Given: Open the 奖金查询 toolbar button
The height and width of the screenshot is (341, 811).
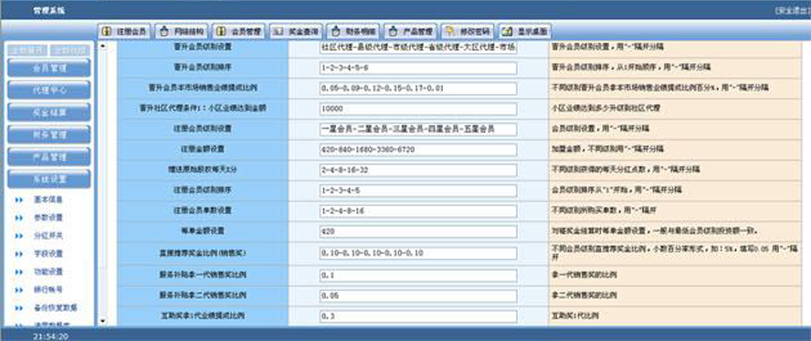Looking at the screenshot, I should coord(296,31).
